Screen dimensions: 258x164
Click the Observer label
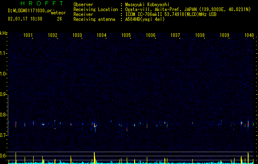coord(83,5)
